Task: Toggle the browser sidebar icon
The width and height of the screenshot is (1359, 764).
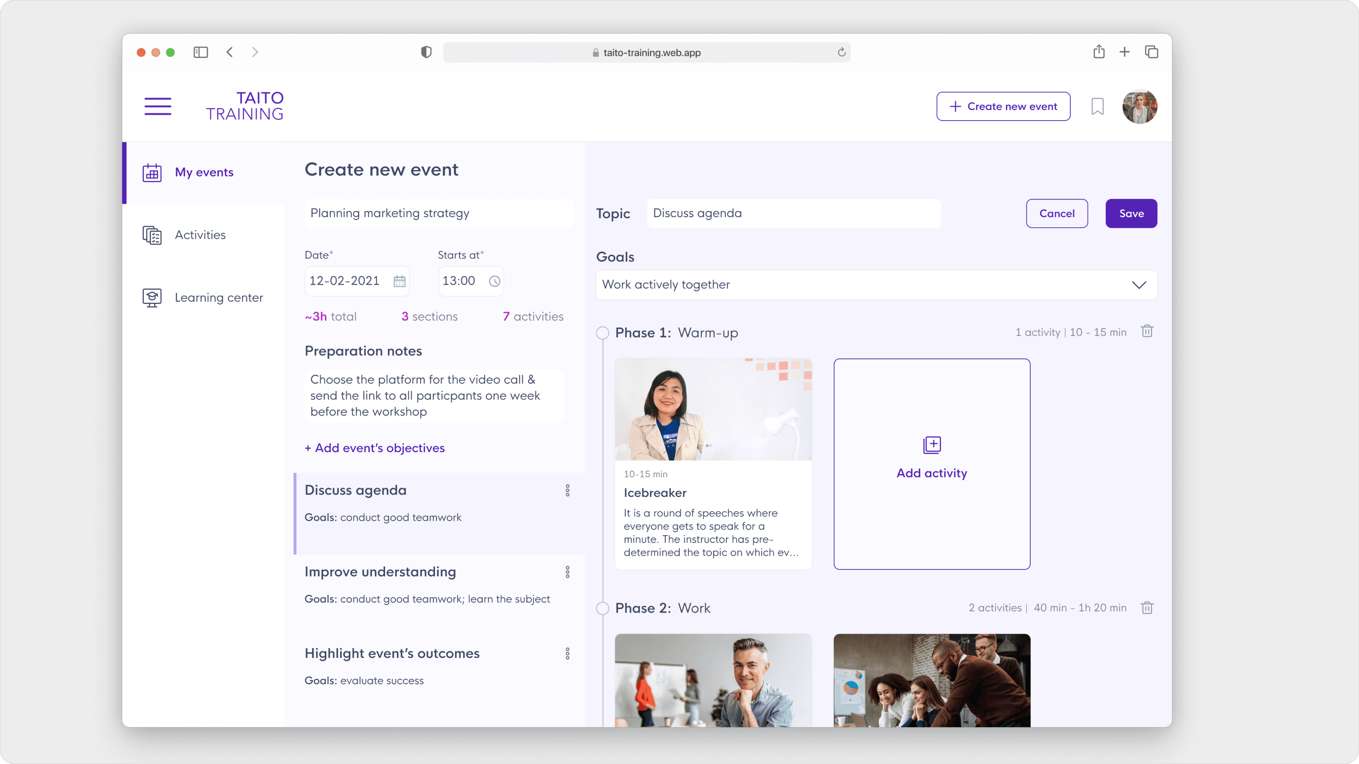Action: pyautogui.click(x=200, y=52)
